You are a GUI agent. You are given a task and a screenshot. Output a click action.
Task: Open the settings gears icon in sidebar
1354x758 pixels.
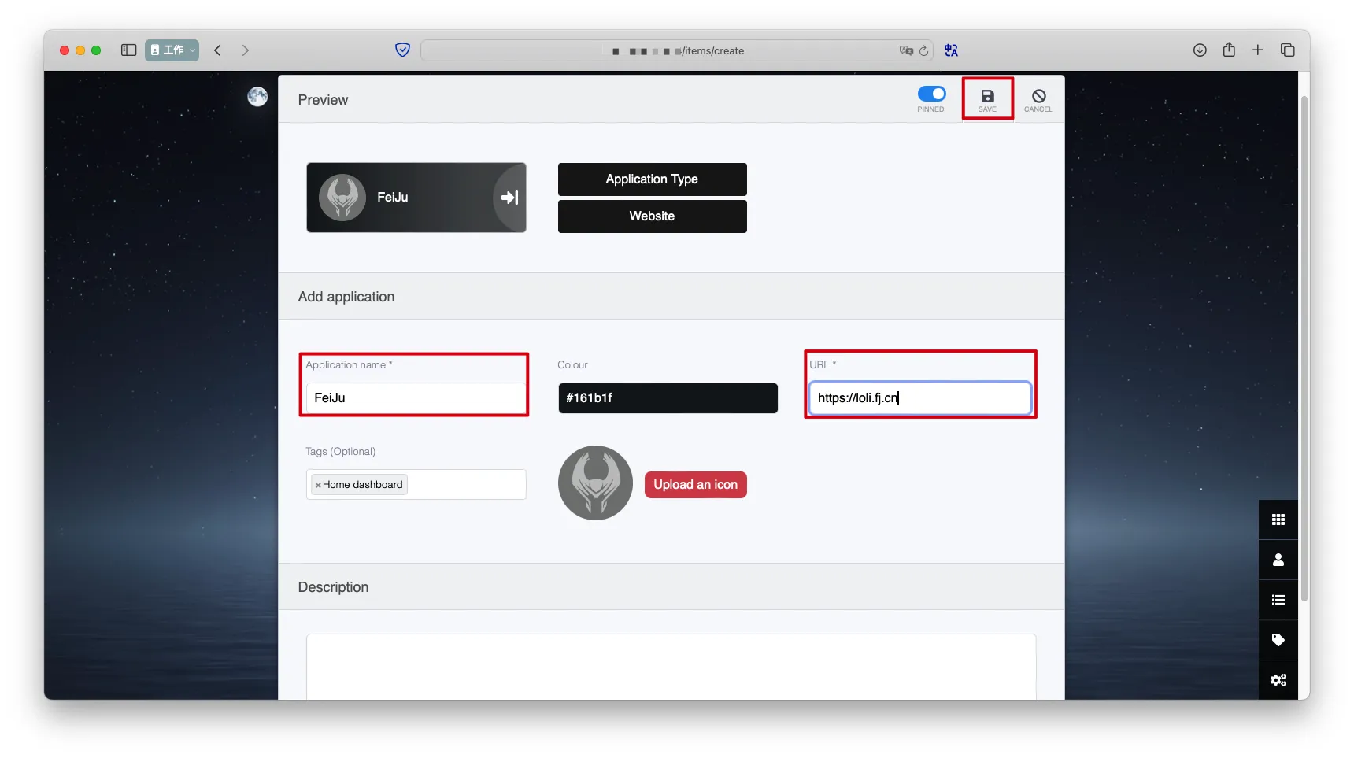[x=1278, y=680]
